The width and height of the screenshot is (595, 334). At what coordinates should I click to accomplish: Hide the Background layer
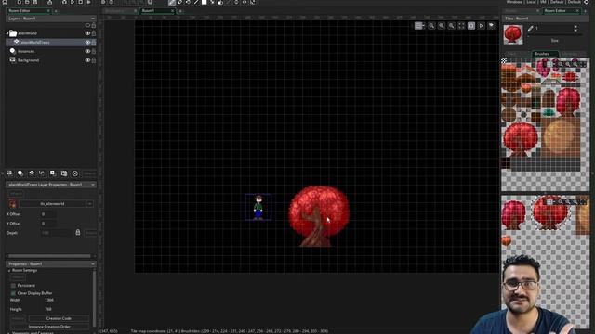[87, 60]
